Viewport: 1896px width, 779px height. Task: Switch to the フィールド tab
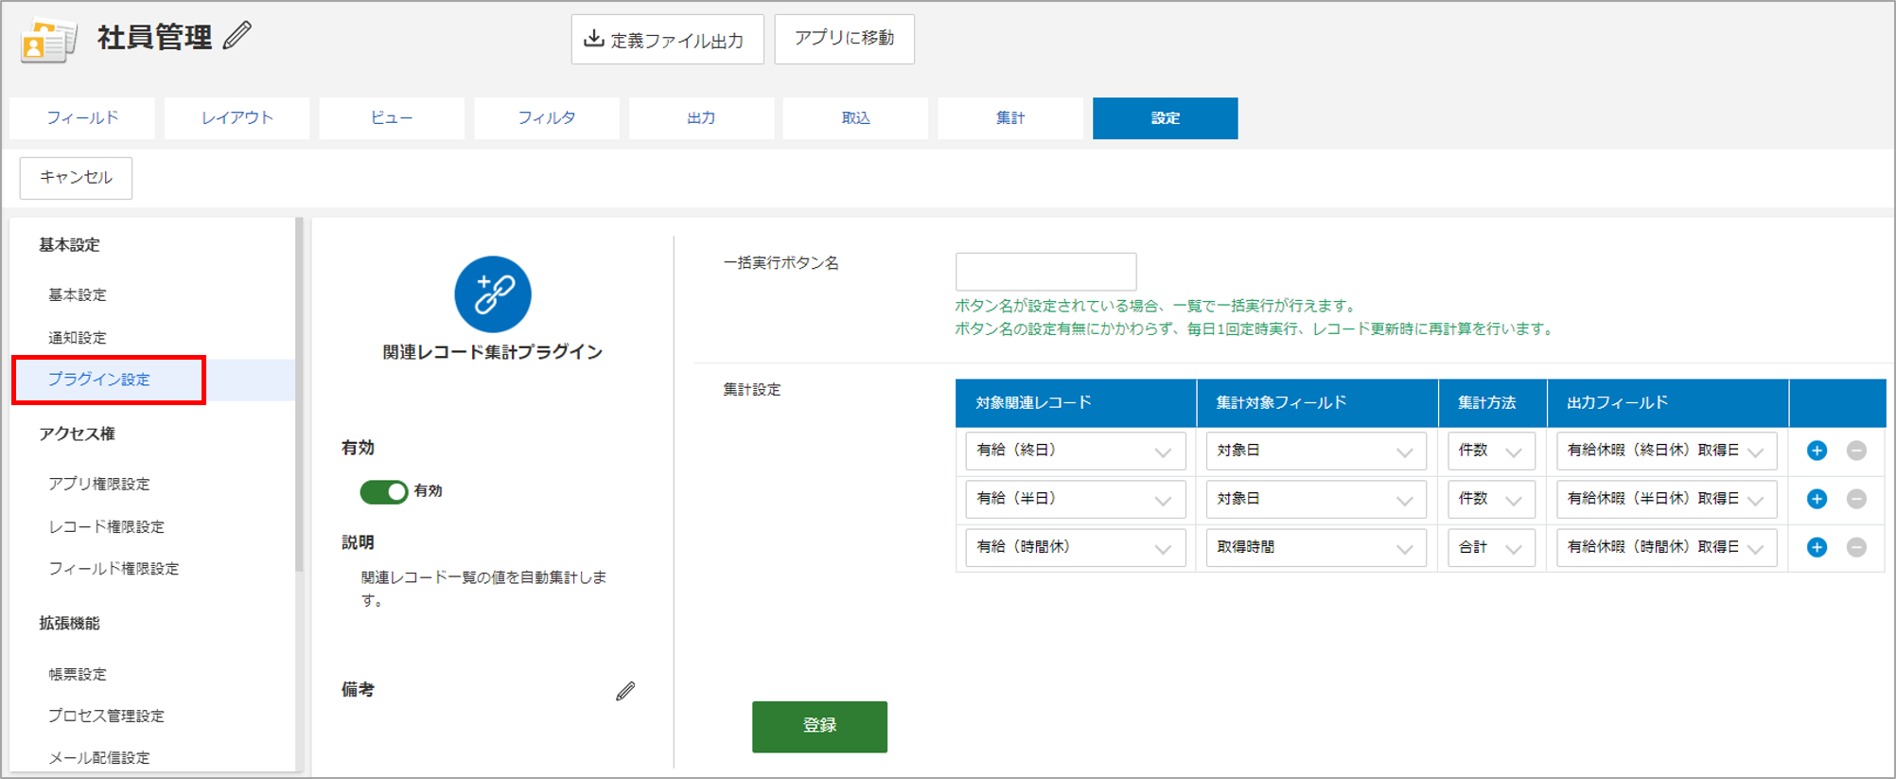click(x=82, y=118)
